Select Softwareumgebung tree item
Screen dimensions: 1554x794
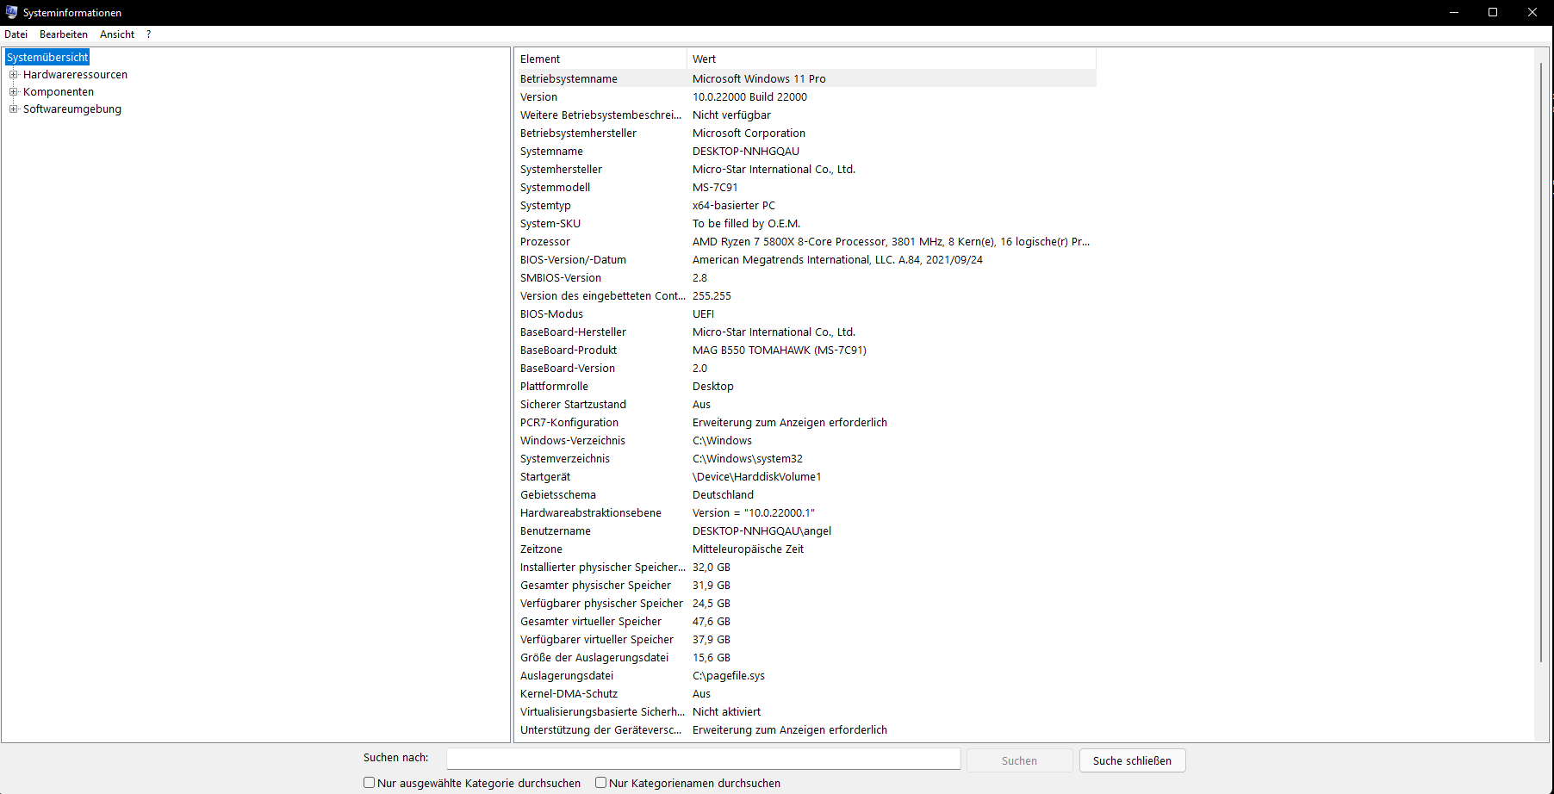pos(72,109)
